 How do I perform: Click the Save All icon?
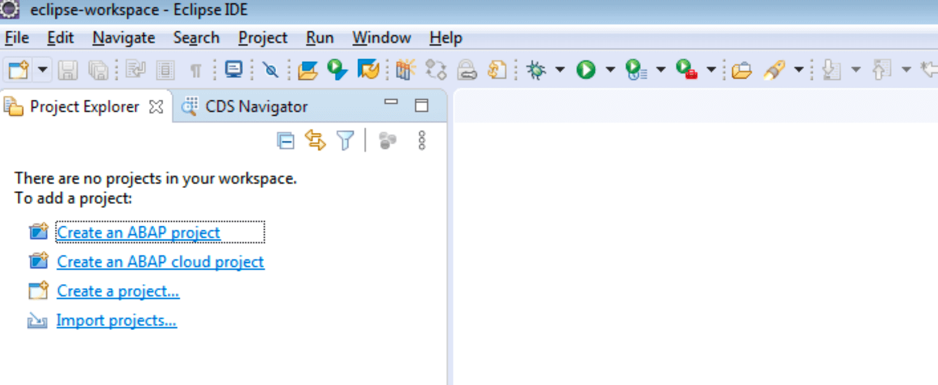tap(98, 70)
